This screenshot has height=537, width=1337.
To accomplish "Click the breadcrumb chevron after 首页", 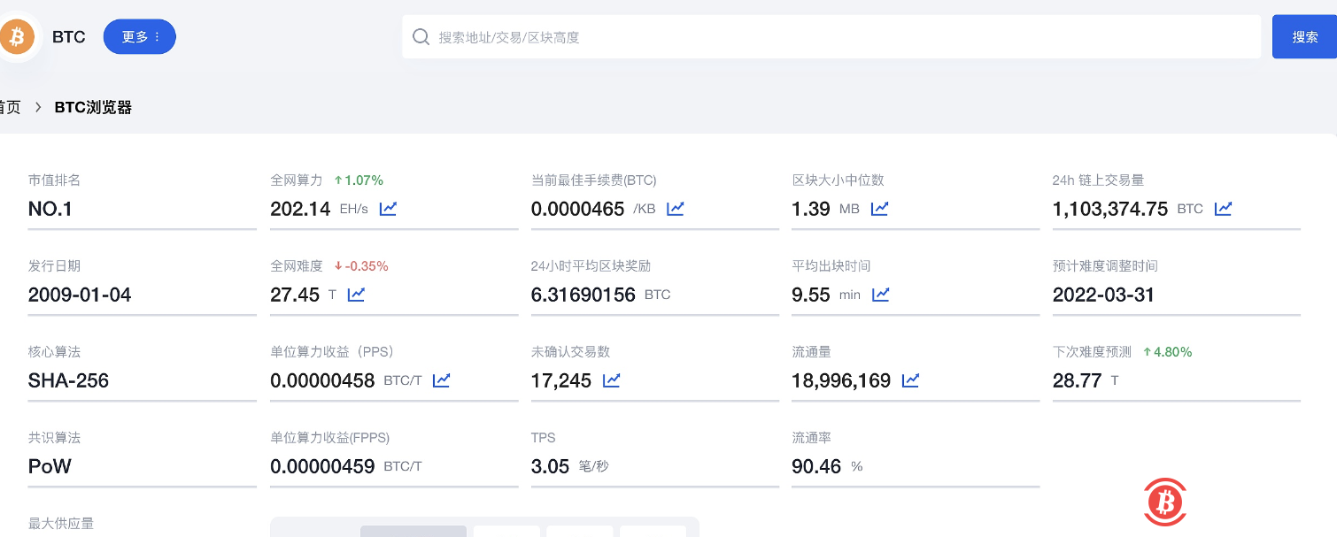I will pyautogui.click(x=37, y=106).
